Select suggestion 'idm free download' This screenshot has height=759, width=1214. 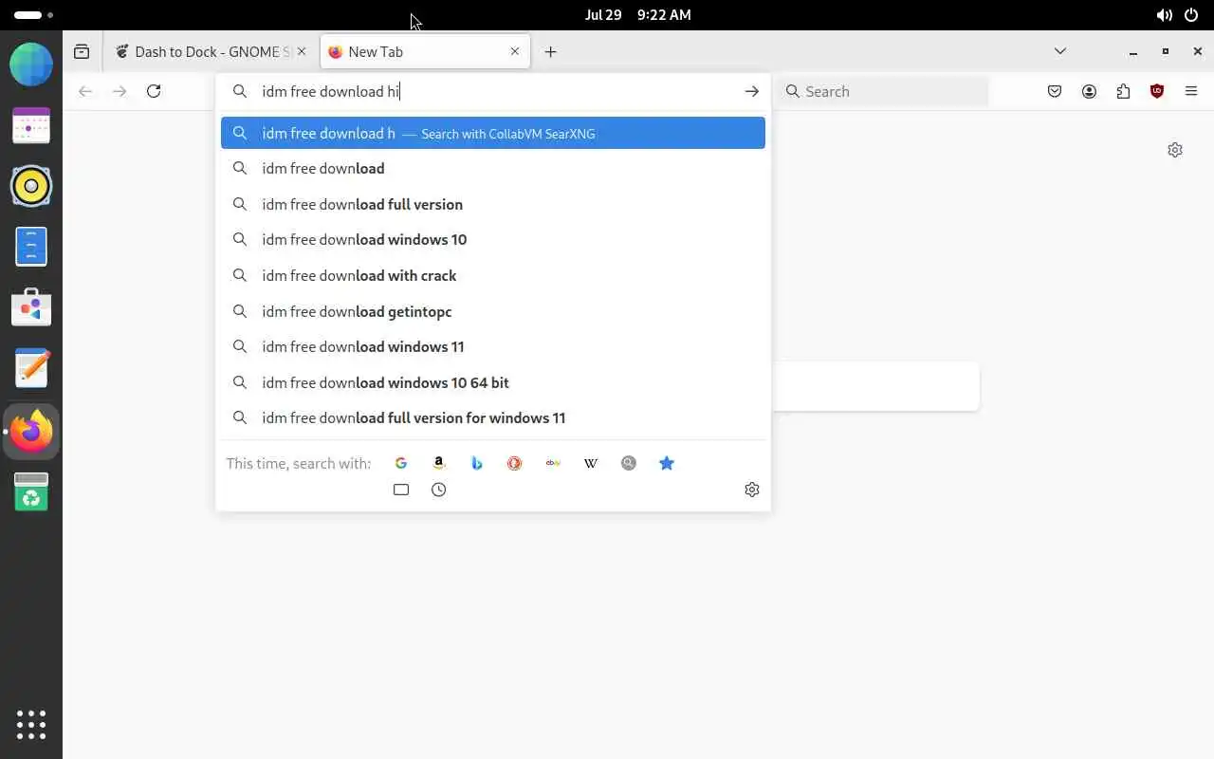click(x=493, y=168)
